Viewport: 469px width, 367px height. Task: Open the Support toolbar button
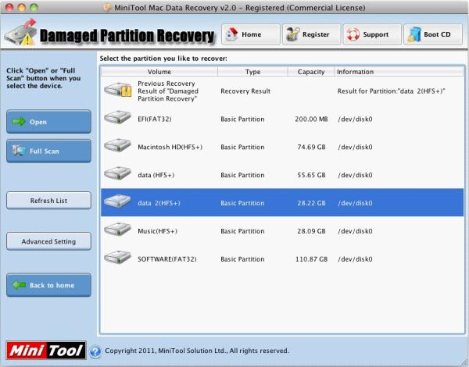(372, 34)
